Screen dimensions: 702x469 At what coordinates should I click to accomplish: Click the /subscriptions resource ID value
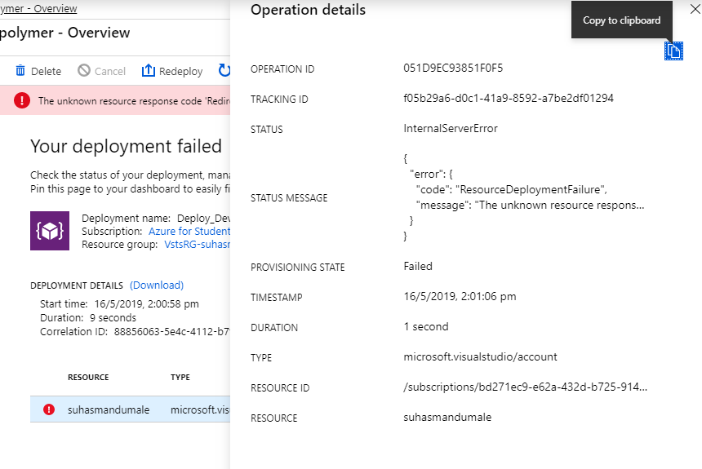pos(525,387)
